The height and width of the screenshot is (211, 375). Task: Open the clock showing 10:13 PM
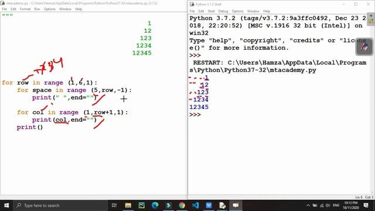pyautogui.click(x=351, y=205)
